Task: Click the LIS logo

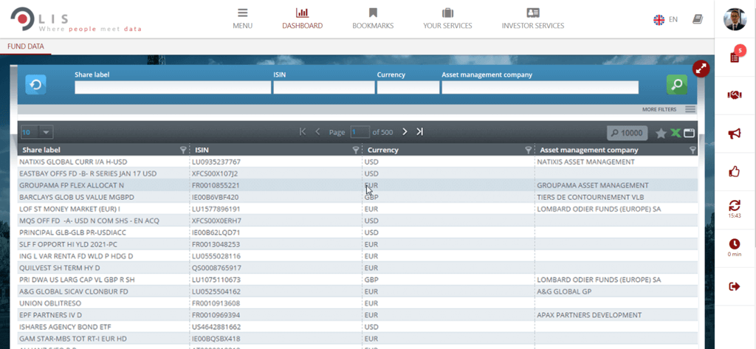Action: pyautogui.click(x=76, y=20)
